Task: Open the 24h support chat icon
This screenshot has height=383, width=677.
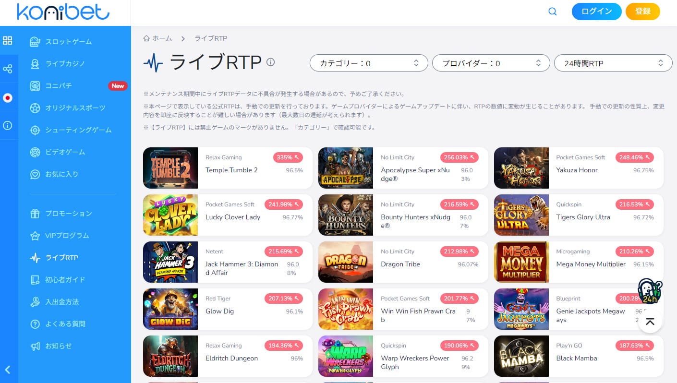Action: 650,290
